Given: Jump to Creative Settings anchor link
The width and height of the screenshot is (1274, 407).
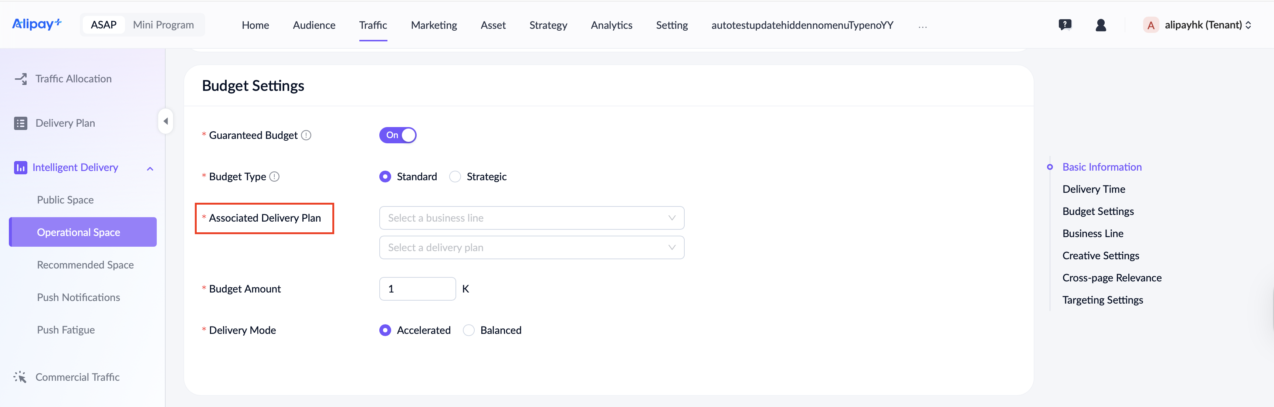Looking at the screenshot, I should coord(1100,256).
